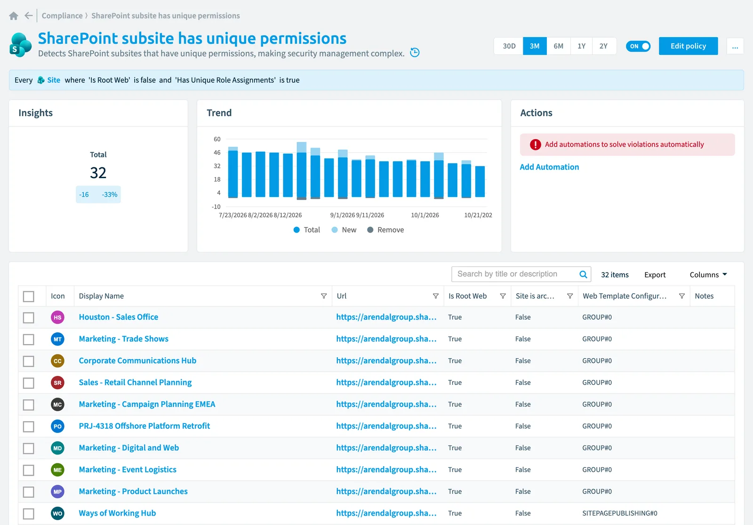Click the Add Automation link
Screen dimensions: 753x525
click(549, 167)
